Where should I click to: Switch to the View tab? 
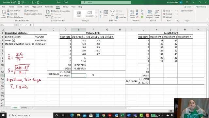coord(73,7)
